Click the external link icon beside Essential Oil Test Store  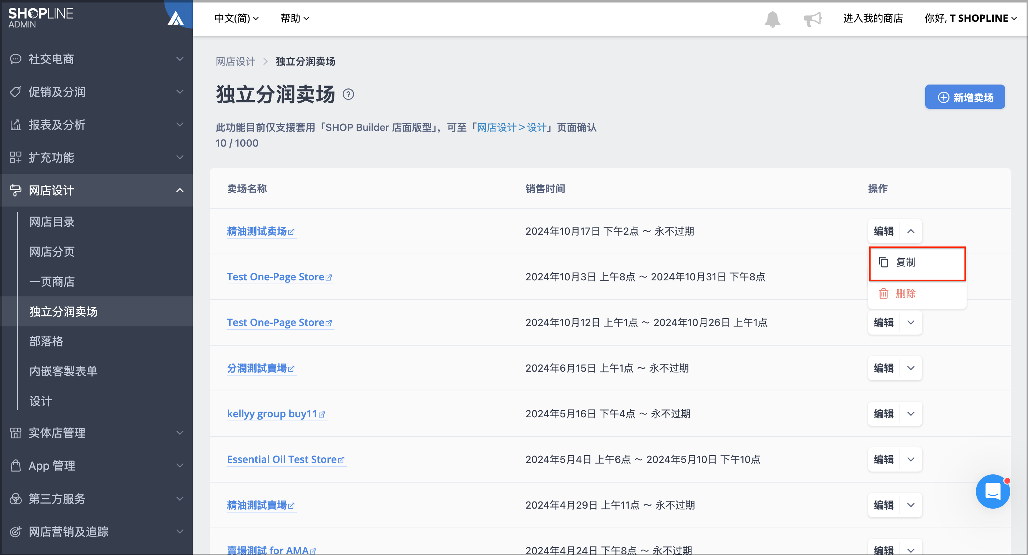point(341,460)
